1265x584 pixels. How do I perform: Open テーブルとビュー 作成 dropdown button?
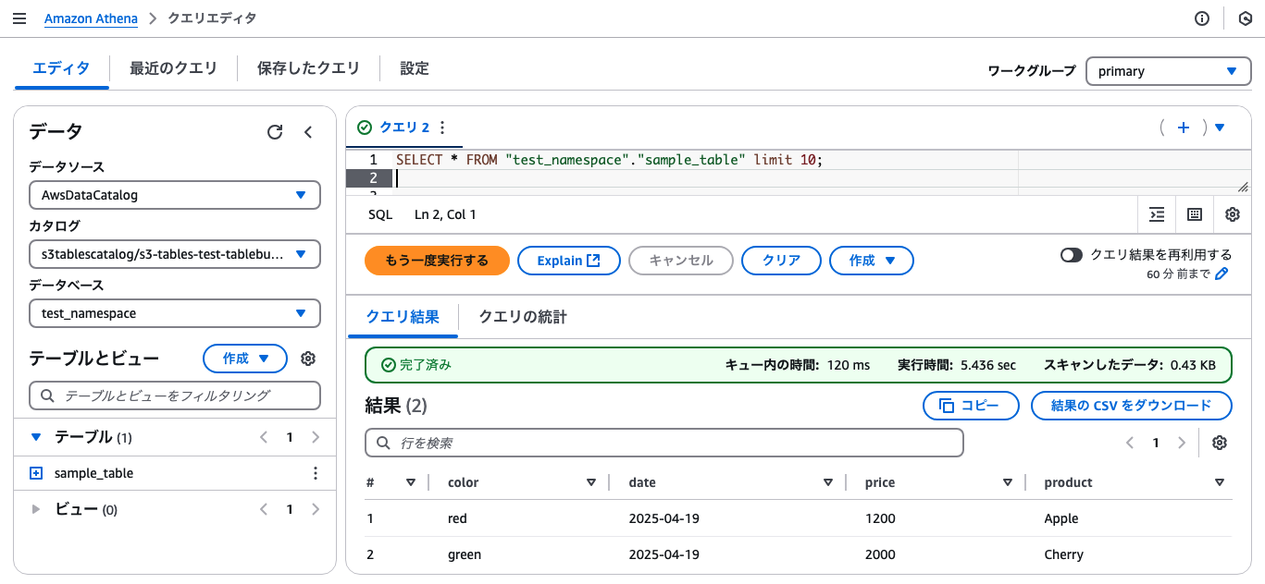coord(245,359)
